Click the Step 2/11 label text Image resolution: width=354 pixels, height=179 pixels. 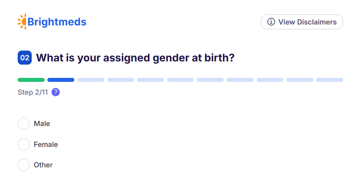[x=33, y=92]
